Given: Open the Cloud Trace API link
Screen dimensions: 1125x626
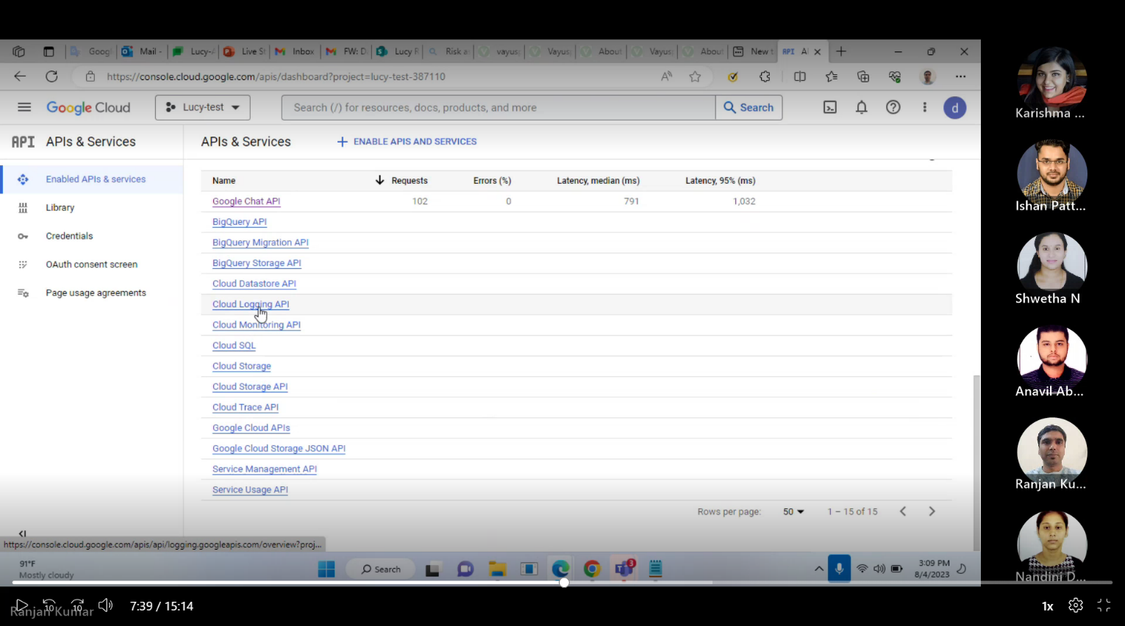Looking at the screenshot, I should click(246, 407).
